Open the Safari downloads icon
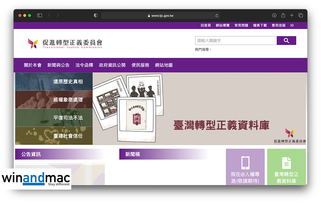The image size is (321, 203). (x=274, y=15)
